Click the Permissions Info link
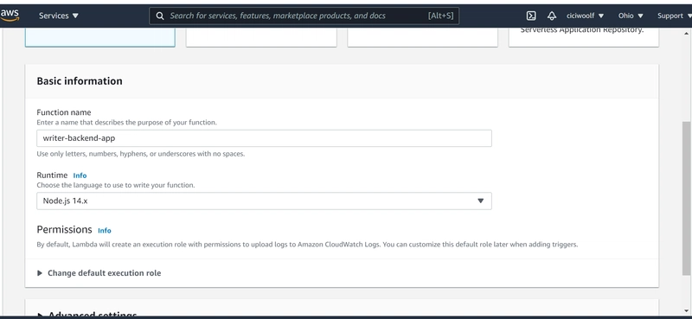The height and width of the screenshot is (319, 692). pos(105,231)
